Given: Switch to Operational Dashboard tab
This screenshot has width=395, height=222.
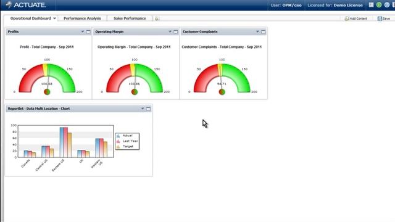Looking at the screenshot, I should tap(30, 18).
